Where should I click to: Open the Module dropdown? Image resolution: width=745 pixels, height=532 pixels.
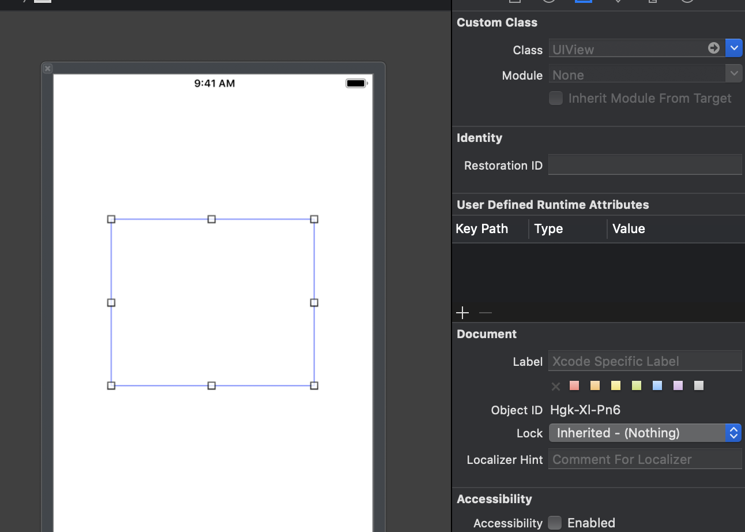[733, 74]
